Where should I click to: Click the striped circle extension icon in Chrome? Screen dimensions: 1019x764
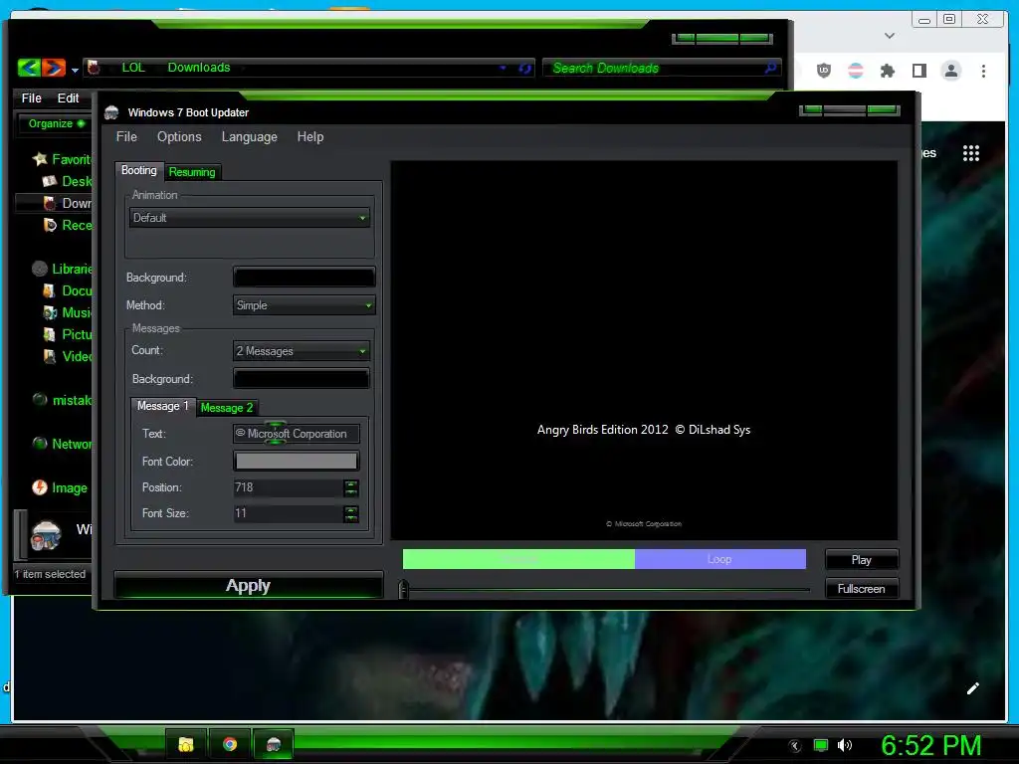coord(856,71)
